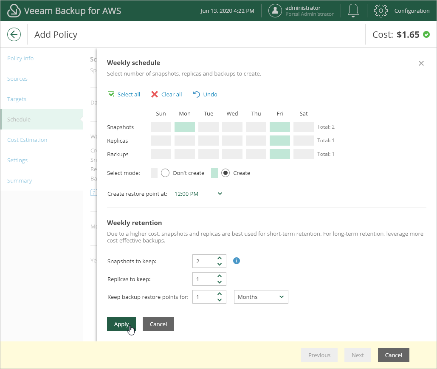Click the Select all checkmark icon
The width and height of the screenshot is (437, 369).
coord(111,94)
